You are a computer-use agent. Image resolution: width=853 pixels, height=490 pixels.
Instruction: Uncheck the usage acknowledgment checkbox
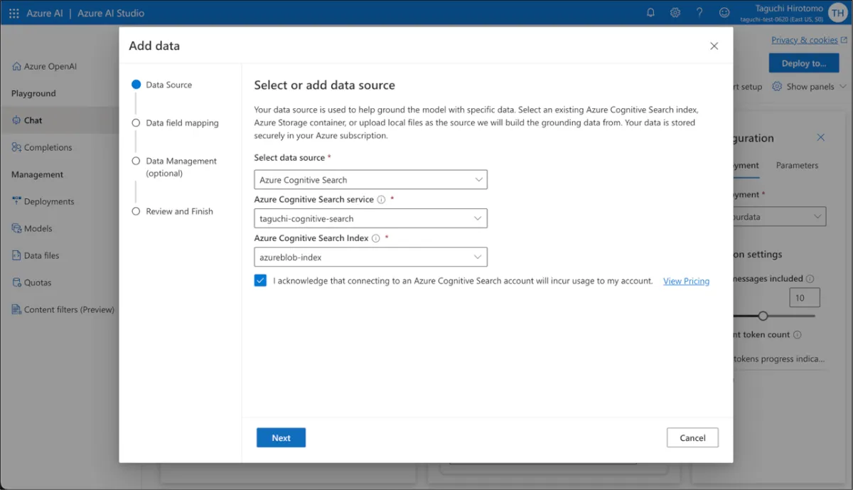coord(260,281)
